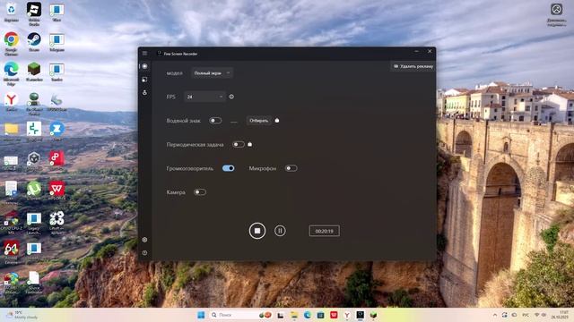Show hidden system tray icons chevron
Viewport: 574px width, 322px height.
495,315
